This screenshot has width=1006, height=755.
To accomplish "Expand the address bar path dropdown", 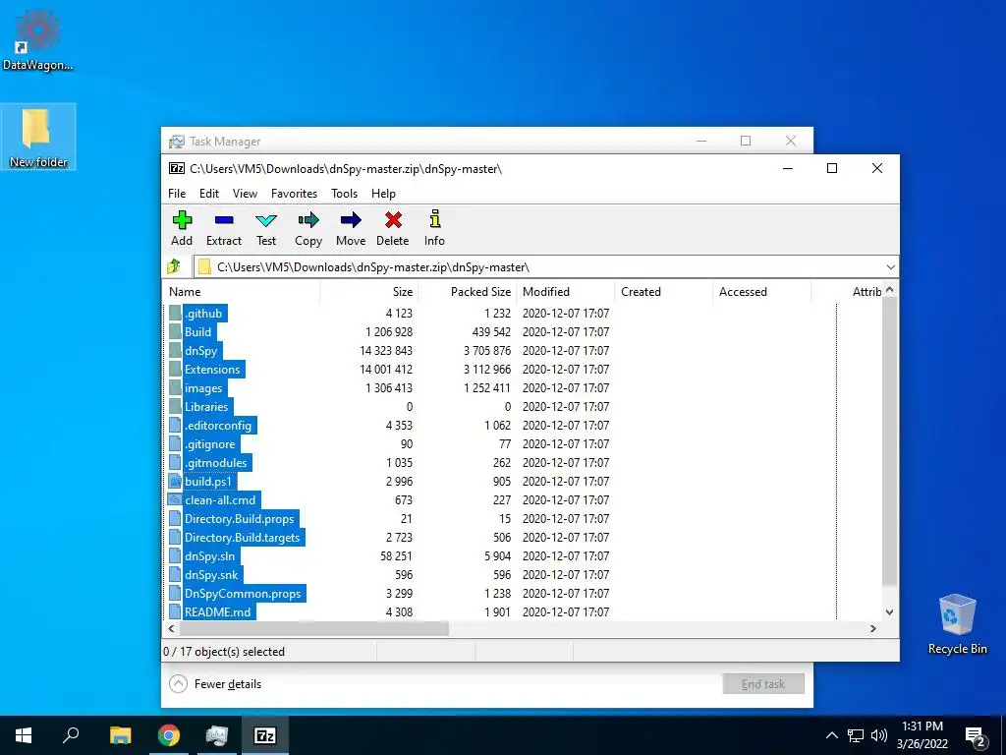I will [890, 267].
